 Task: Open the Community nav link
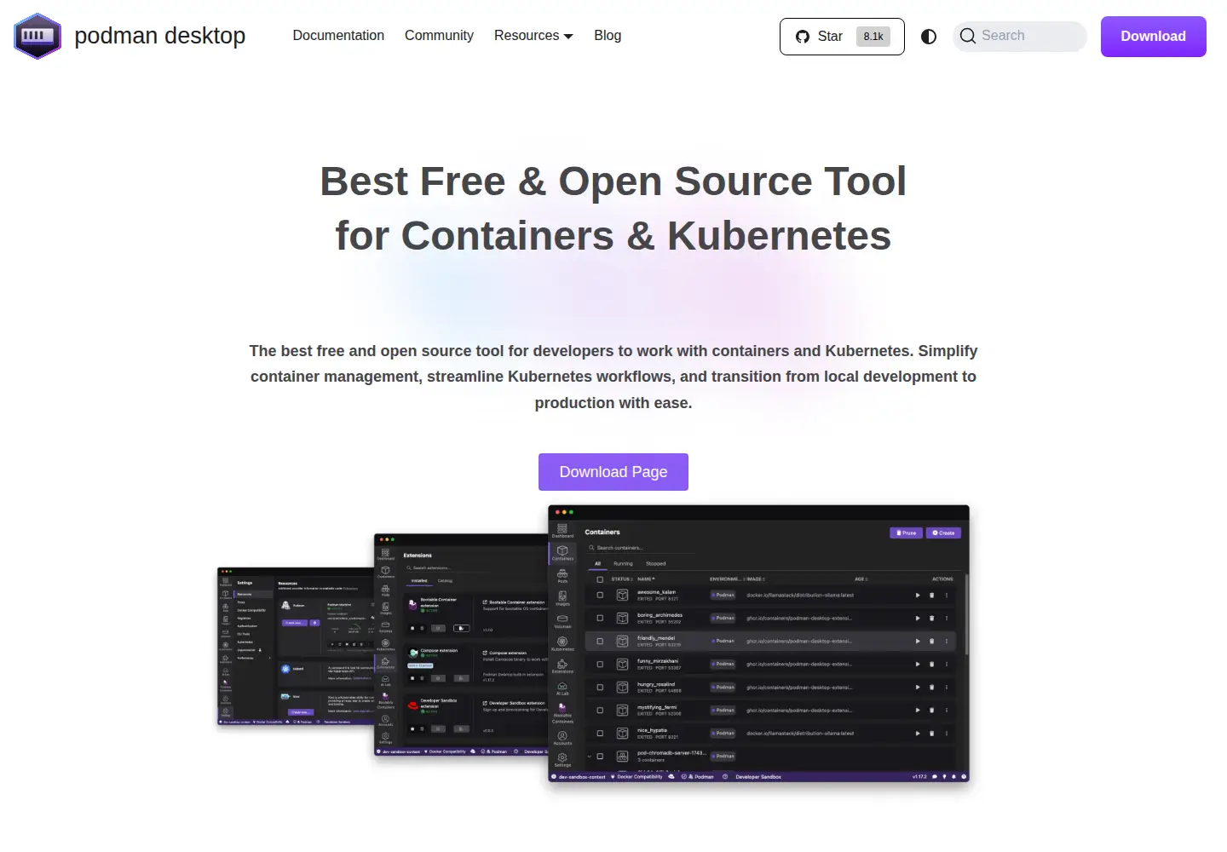[x=439, y=36]
